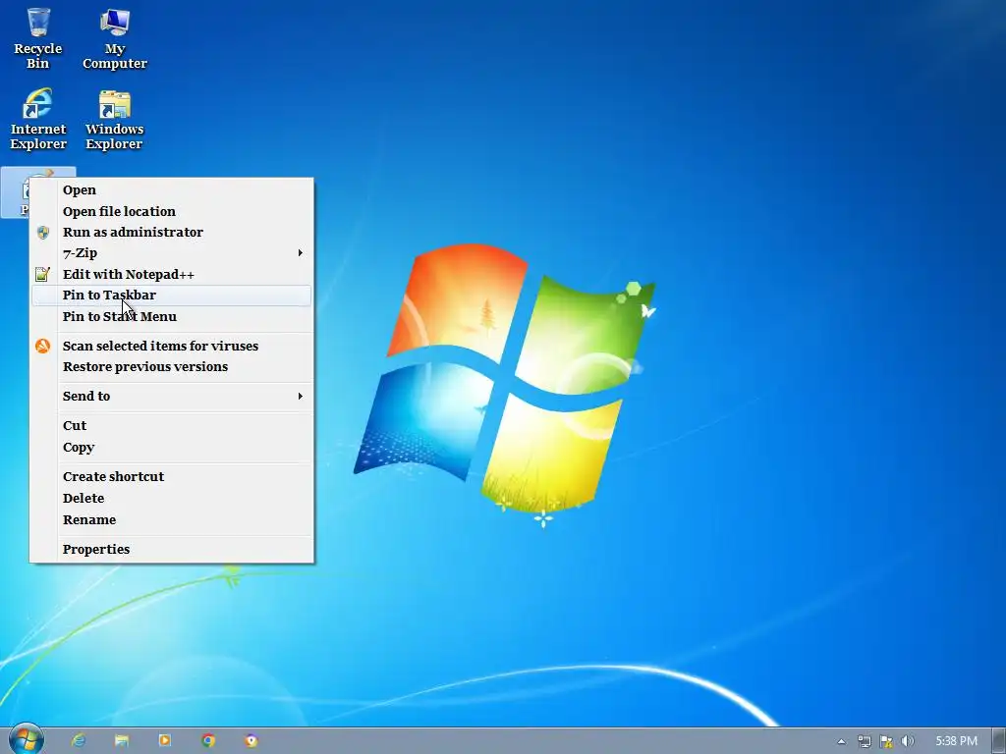The width and height of the screenshot is (1006, 754).
Task: Choose Cut from the context menu
Action: tap(171, 426)
